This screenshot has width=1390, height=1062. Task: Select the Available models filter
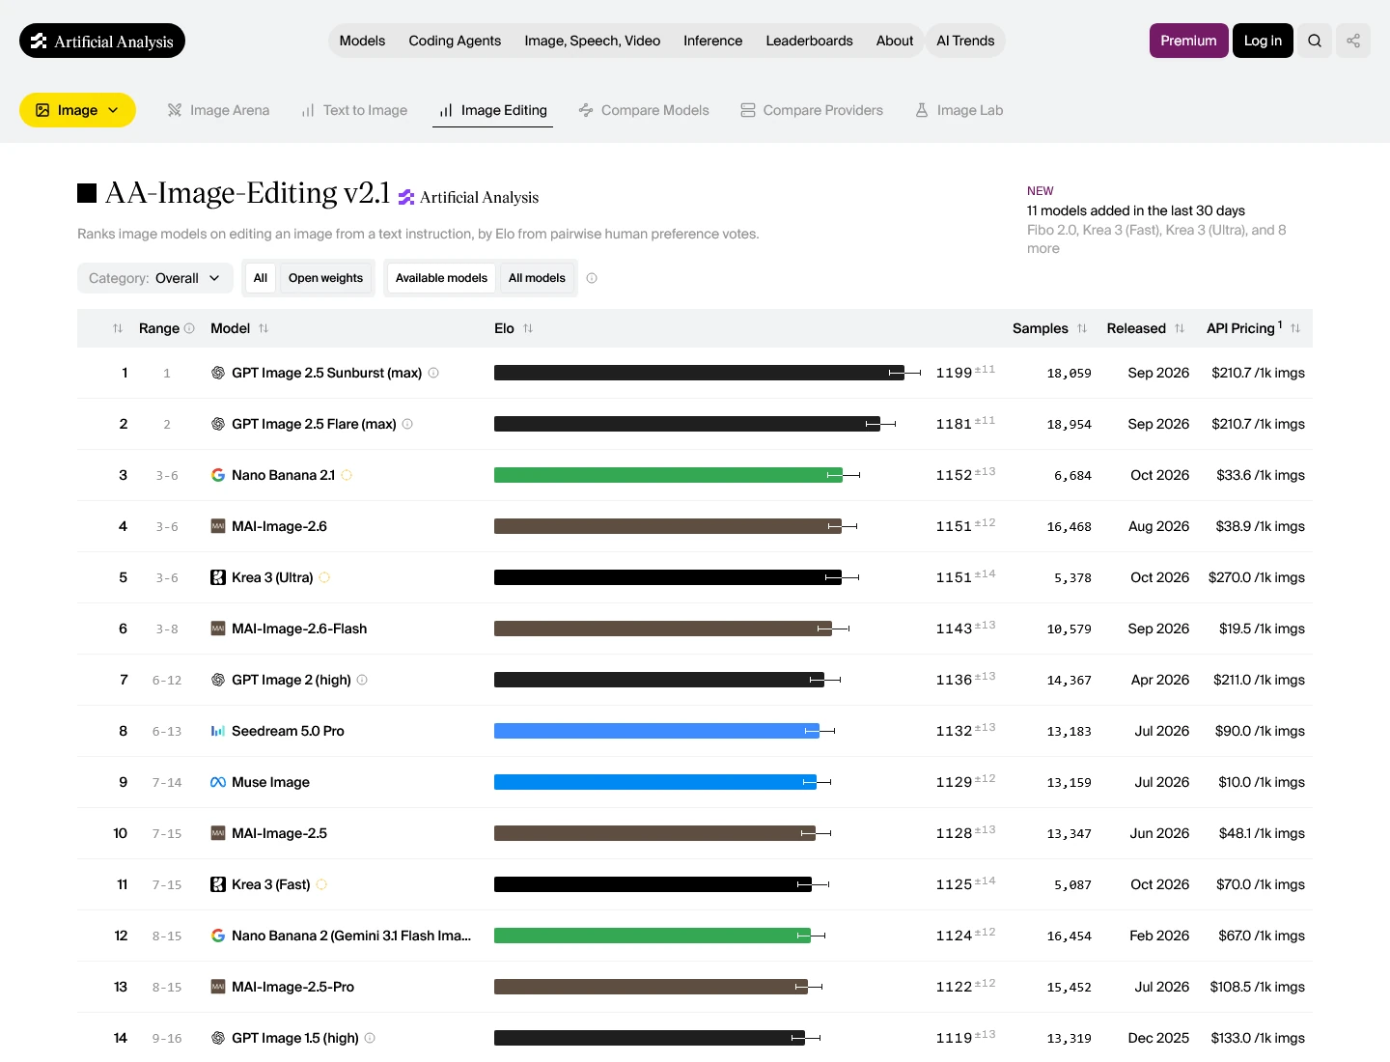[x=441, y=278]
